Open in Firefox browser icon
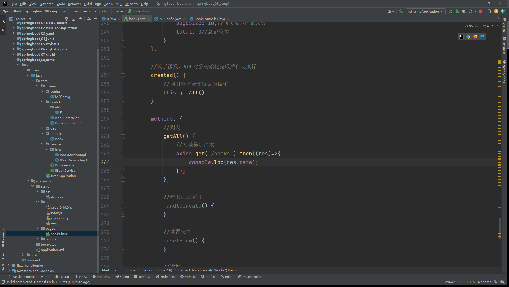 (x=475, y=37)
